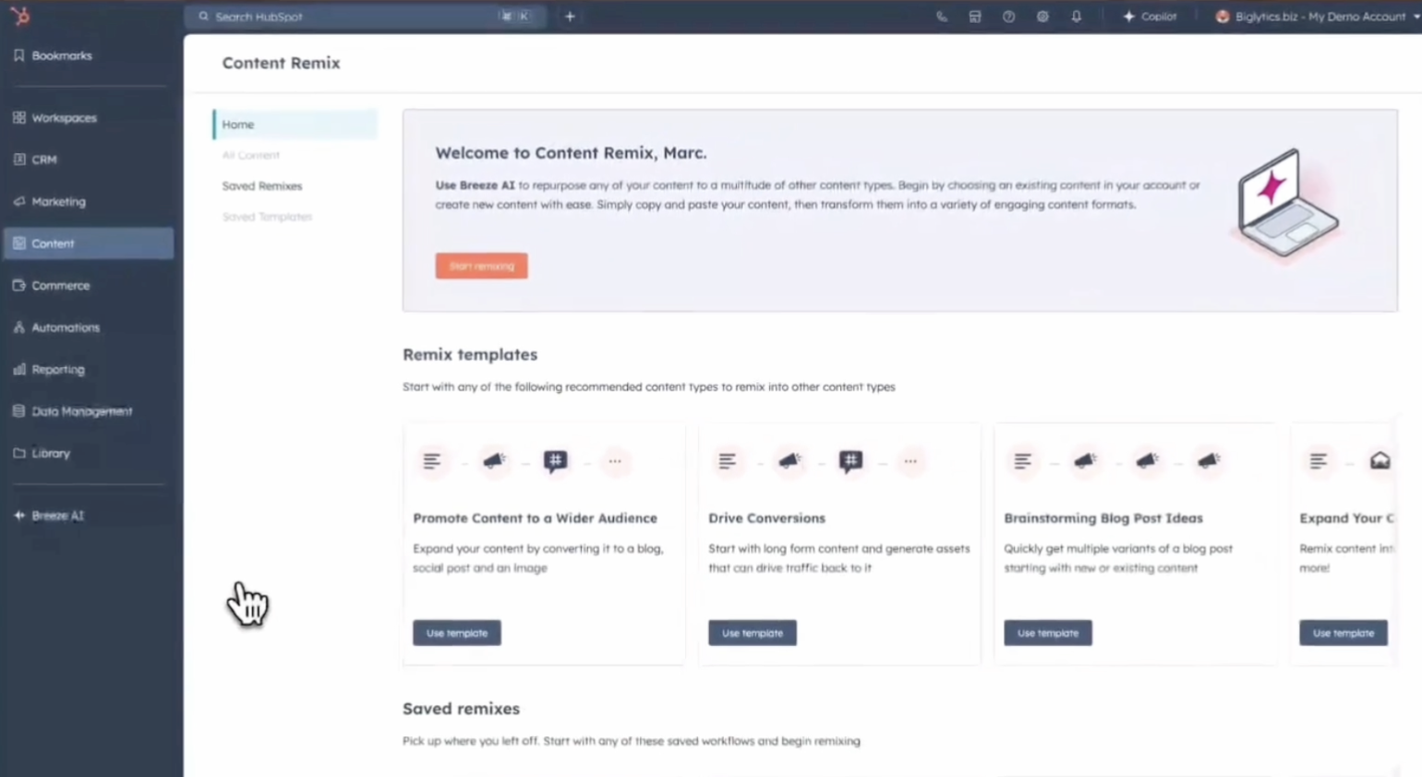Image resolution: width=1422 pixels, height=777 pixels.
Task: Click the Automations icon
Action: pyautogui.click(x=18, y=328)
